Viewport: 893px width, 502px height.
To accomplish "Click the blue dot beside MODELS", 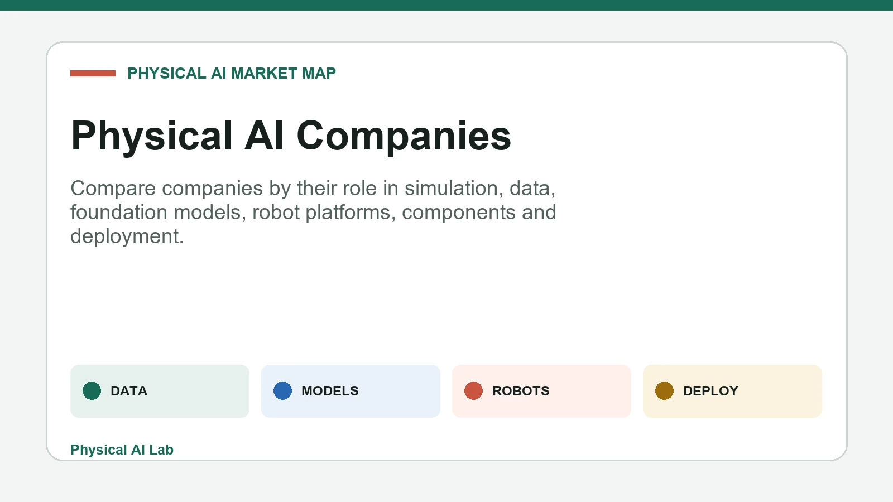I will coord(283,391).
